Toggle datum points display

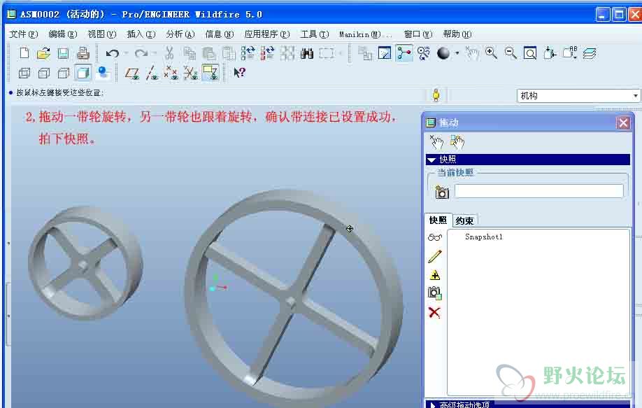coord(171,73)
